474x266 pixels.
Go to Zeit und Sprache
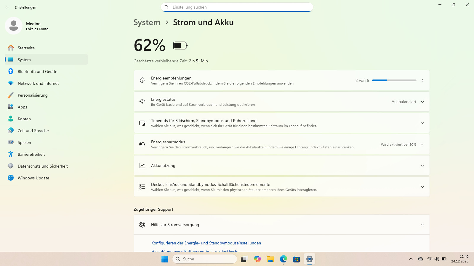[46, 131]
